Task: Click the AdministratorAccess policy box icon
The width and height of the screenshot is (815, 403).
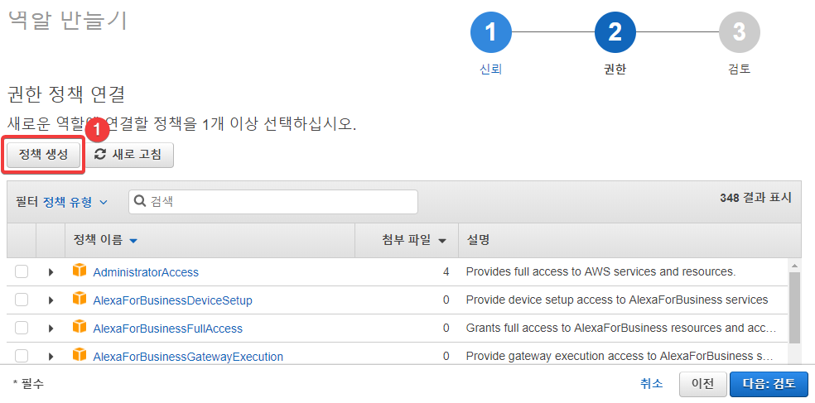Action: [x=79, y=271]
